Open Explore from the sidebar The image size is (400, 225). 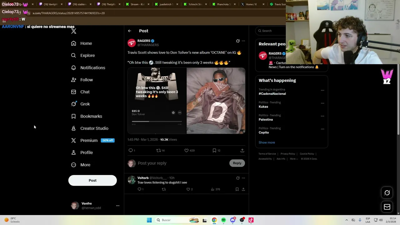[x=83, y=56]
